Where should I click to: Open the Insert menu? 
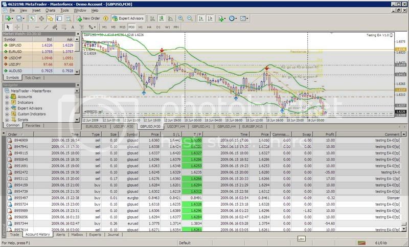pos(36,10)
